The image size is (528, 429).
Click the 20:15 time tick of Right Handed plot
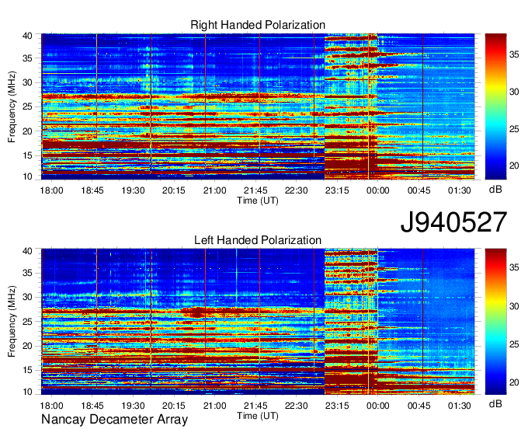coord(174,190)
